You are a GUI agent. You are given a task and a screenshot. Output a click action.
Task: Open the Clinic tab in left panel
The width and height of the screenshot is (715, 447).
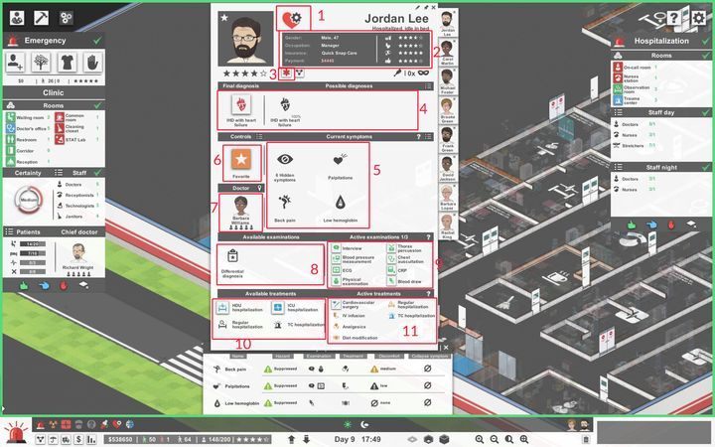coord(54,92)
